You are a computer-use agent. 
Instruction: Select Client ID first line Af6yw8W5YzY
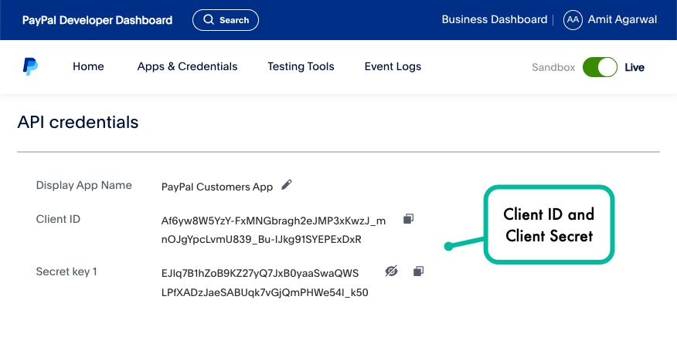(x=274, y=221)
